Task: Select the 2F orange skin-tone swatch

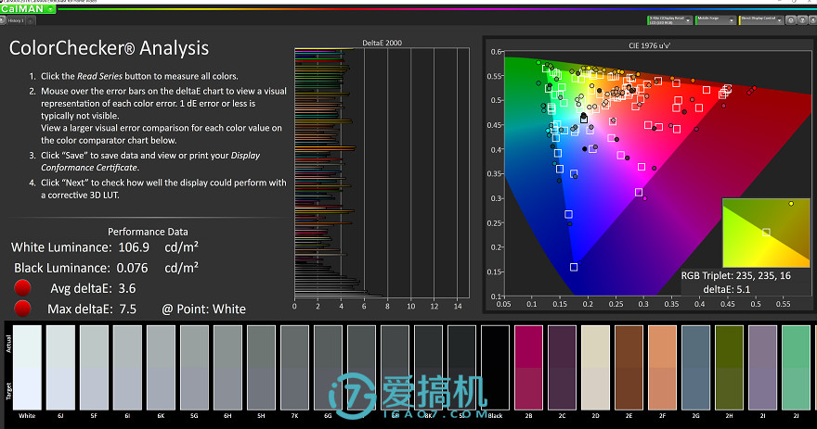Action: (x=662, y=368)
